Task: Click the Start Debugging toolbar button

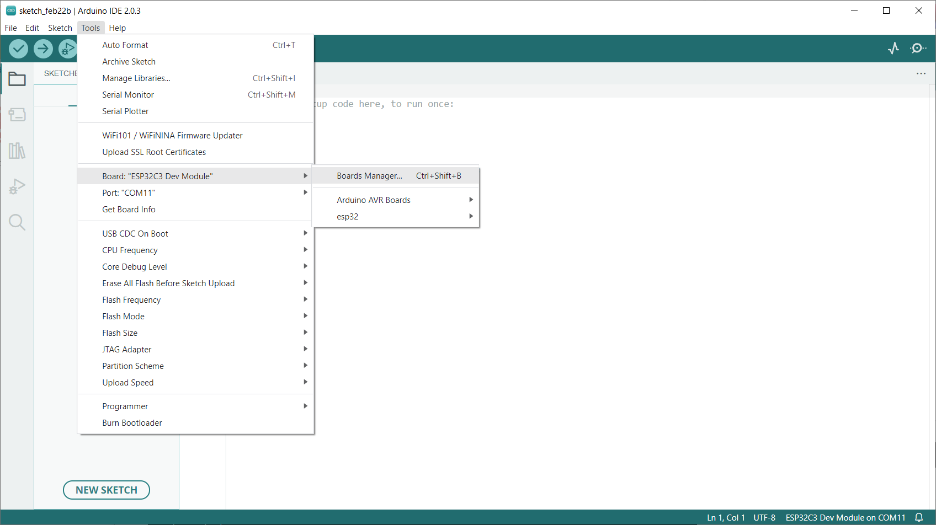Action: 68,49
